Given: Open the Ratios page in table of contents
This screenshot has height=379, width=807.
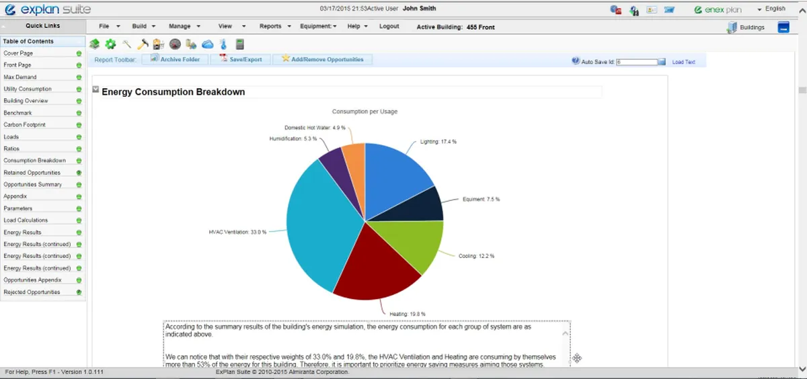Looking at the screenshot, I should click(11, 149).
